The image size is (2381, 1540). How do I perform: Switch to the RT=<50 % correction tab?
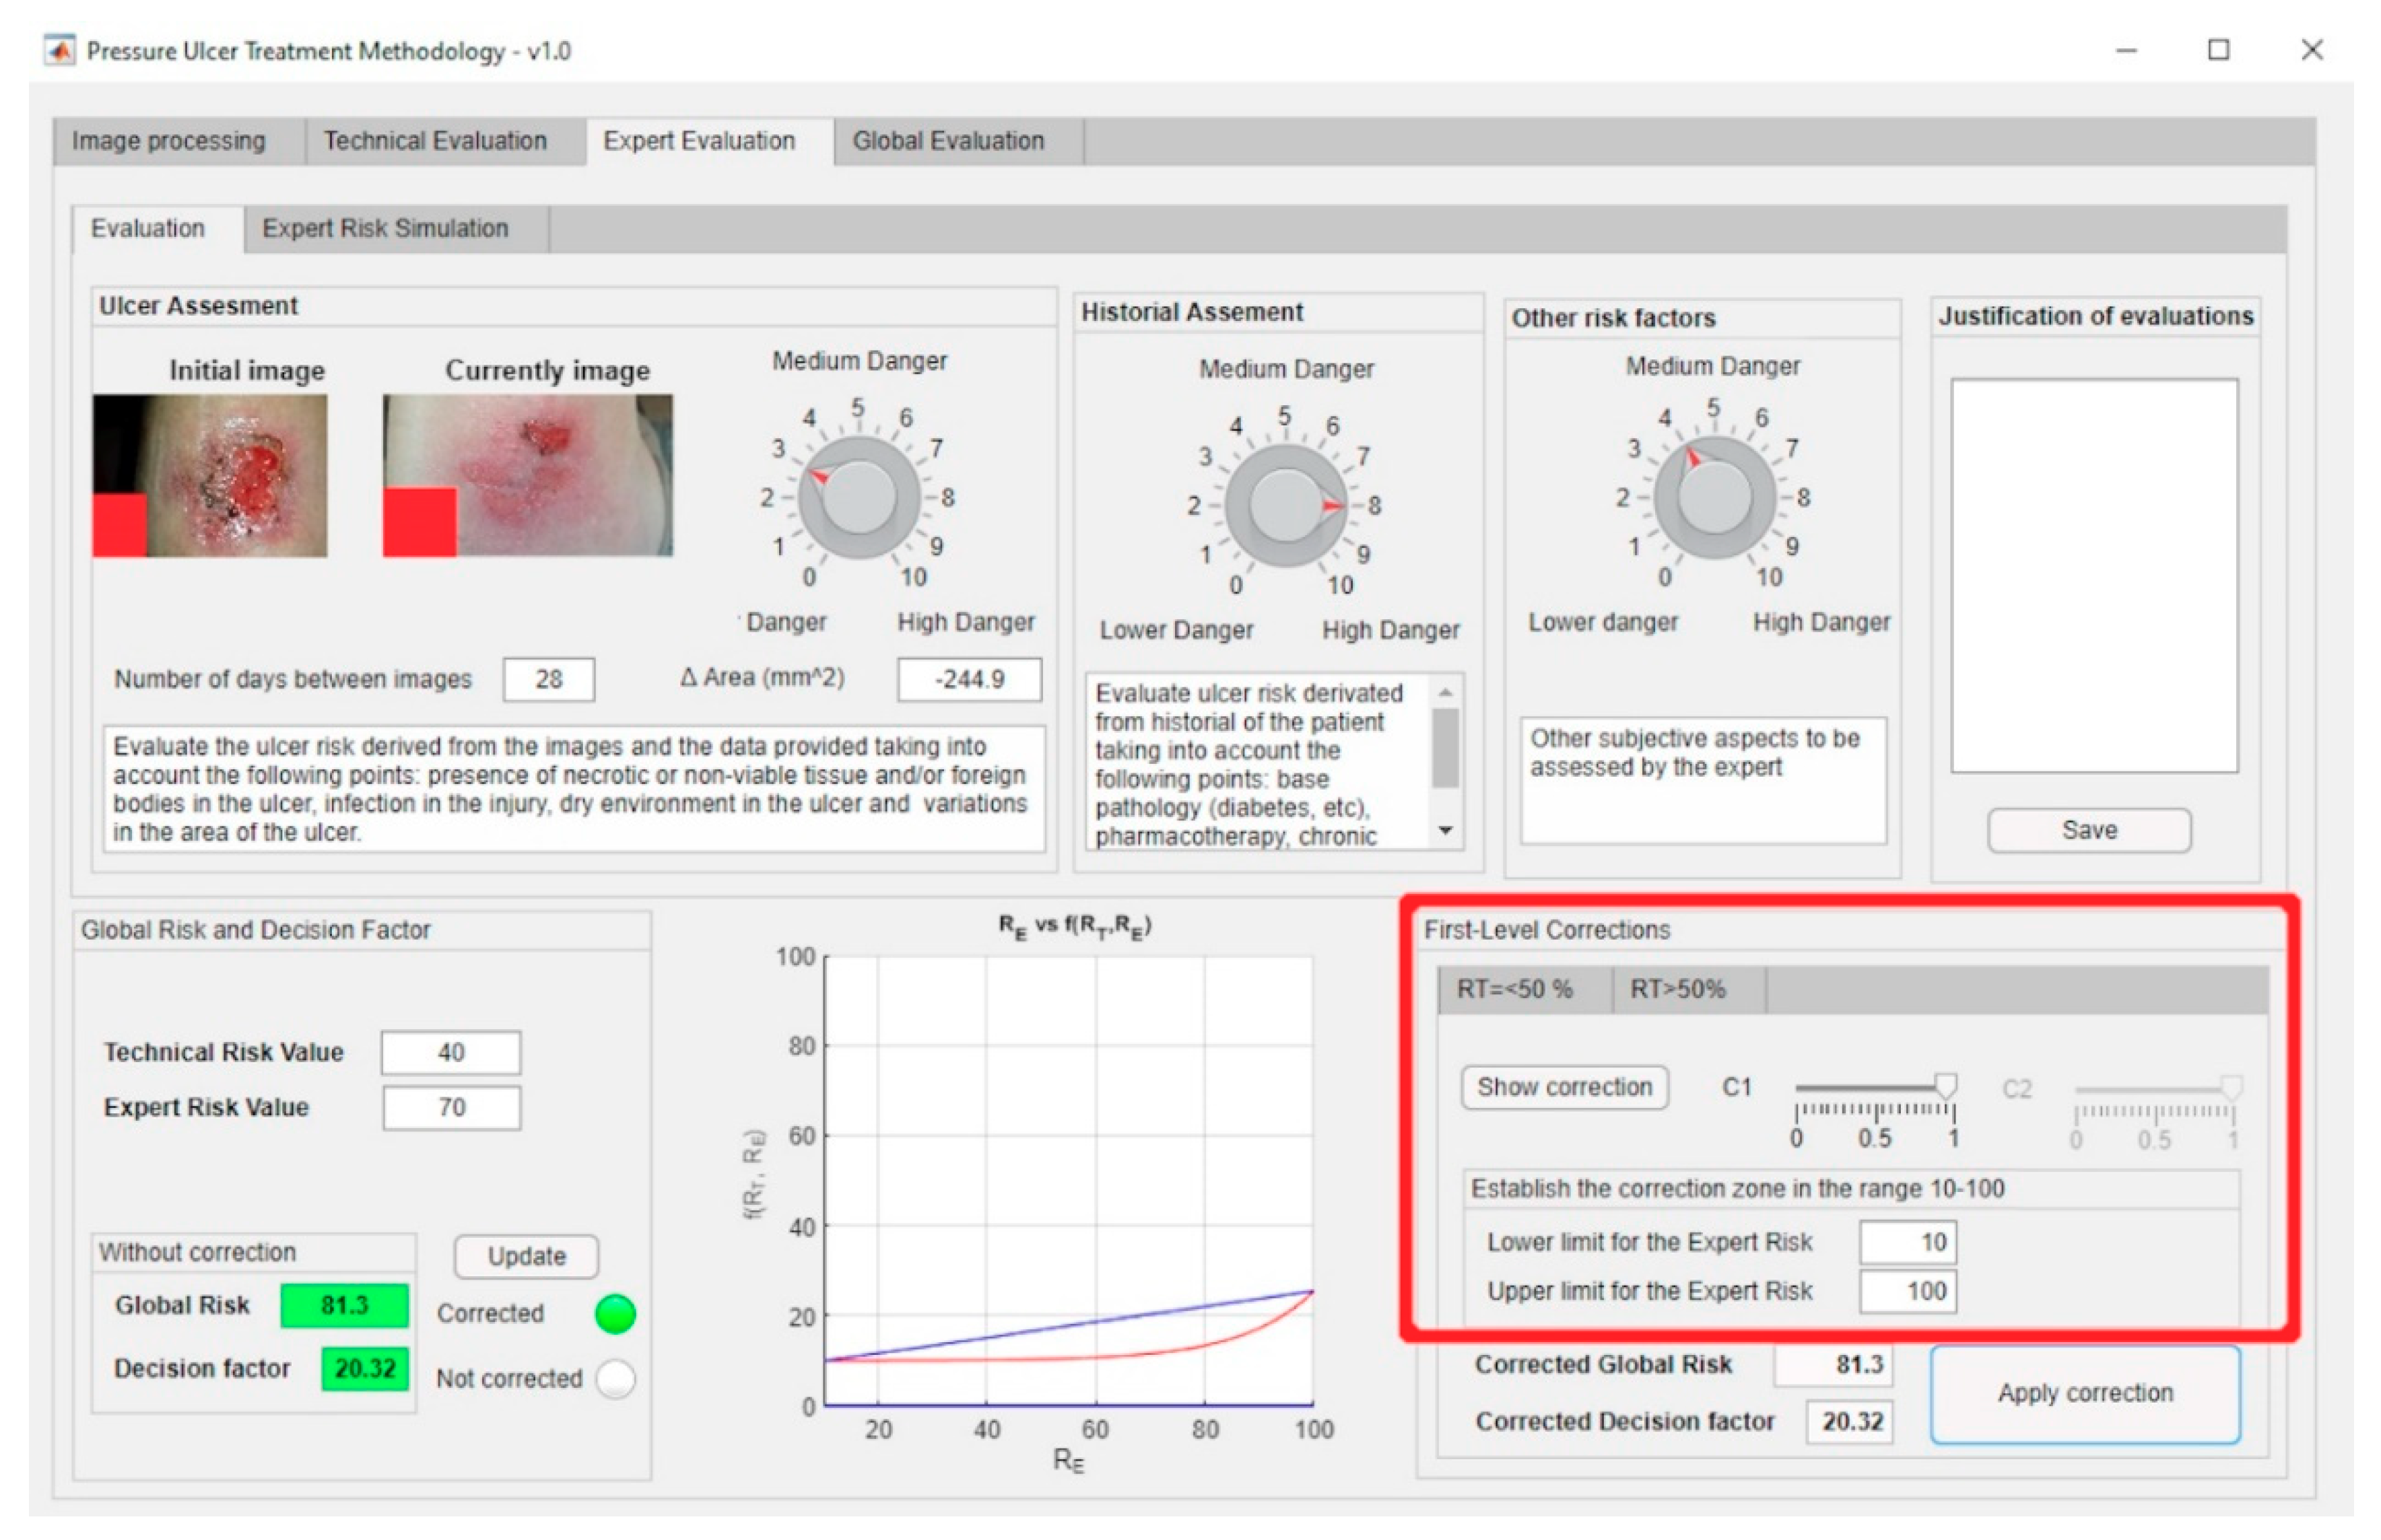[x=1514, y=991]
